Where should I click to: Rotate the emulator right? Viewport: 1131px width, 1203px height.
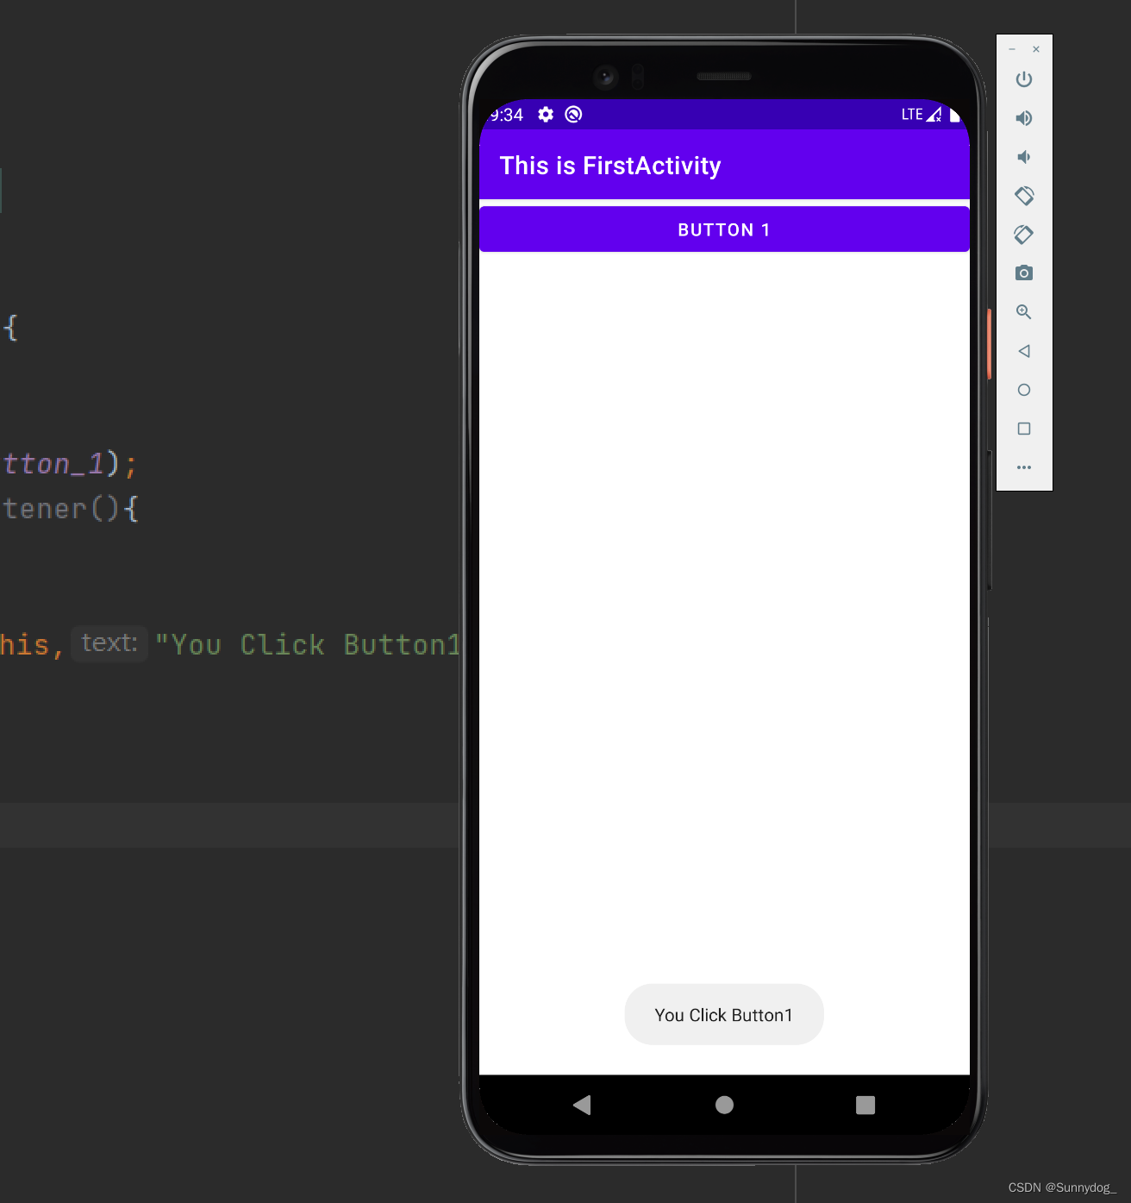(x=1024, y=235)
